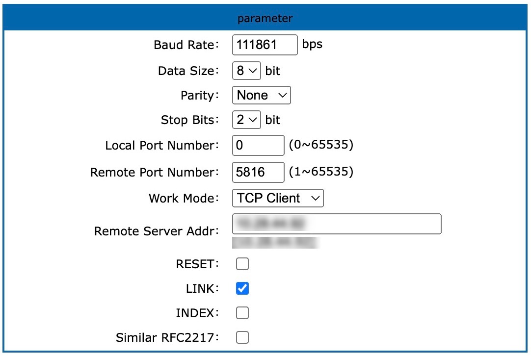
Task: Tick the INDEX checkbox
Action: click(242, 313)
